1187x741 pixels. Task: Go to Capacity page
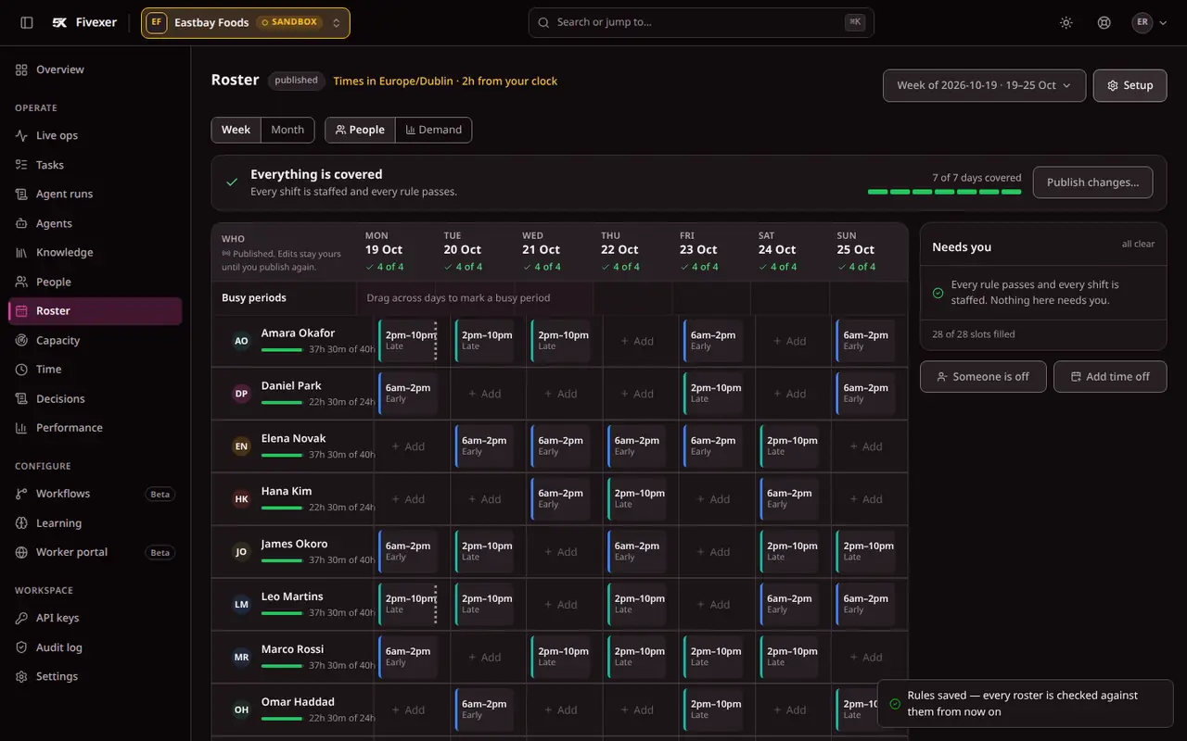tap(95, 340)
